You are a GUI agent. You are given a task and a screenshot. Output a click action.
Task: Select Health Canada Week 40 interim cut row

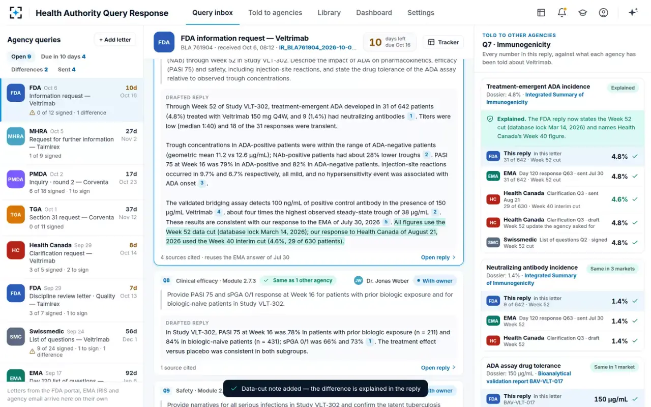point(563,199)
